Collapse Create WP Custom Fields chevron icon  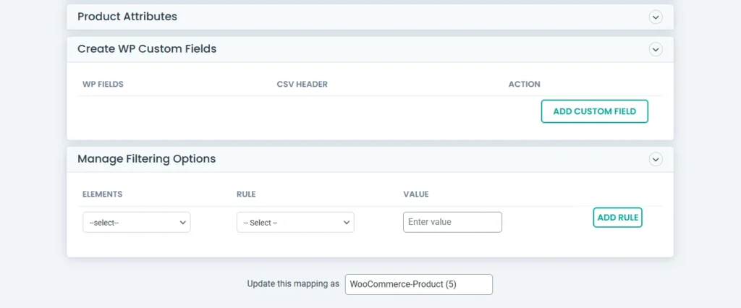pos(656,49)
